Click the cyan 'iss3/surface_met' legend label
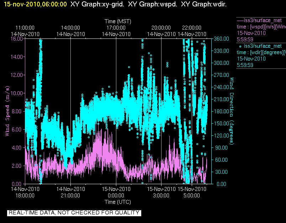The image size is (286, 223). pyautogui.click(x=263, y=46)
